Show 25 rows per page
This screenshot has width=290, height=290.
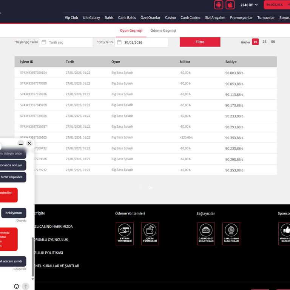click(x=264, y=42)
